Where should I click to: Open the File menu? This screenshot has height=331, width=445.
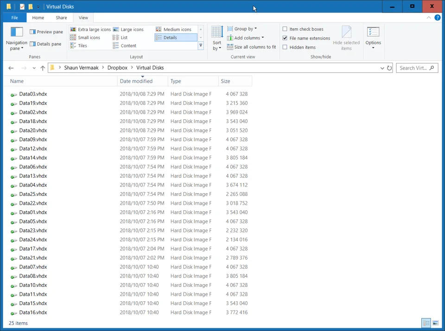pyautogui.click(x=14, y=18)
